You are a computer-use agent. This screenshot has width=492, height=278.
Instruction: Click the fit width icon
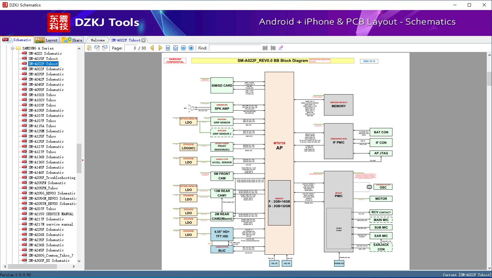(168, 48)
